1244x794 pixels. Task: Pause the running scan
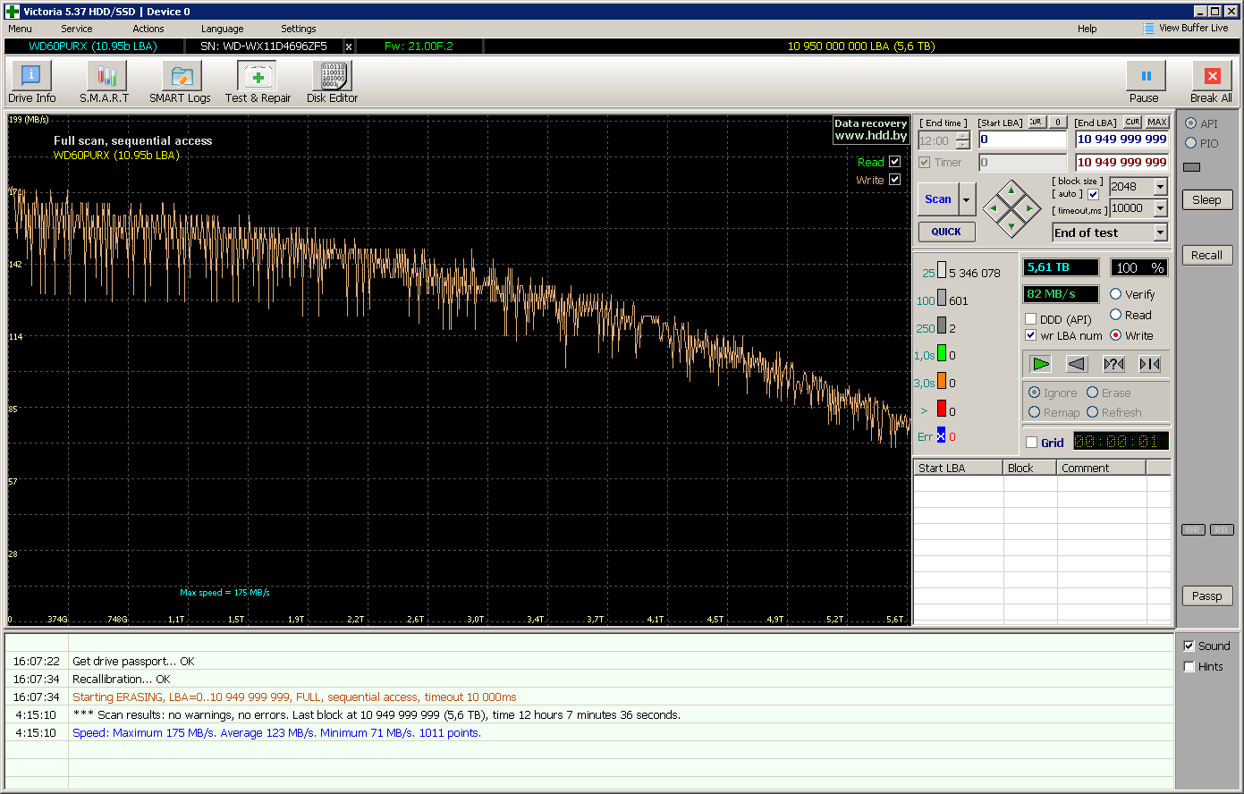coord(1145,76)
